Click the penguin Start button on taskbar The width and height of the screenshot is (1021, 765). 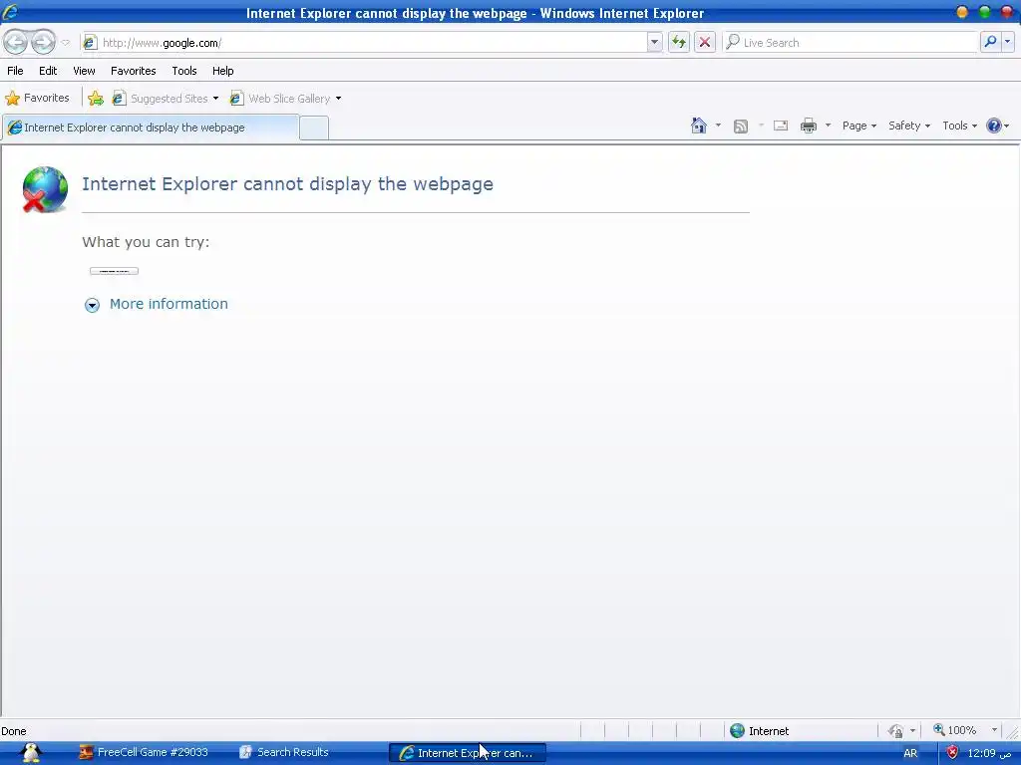[x=31, y=753]
